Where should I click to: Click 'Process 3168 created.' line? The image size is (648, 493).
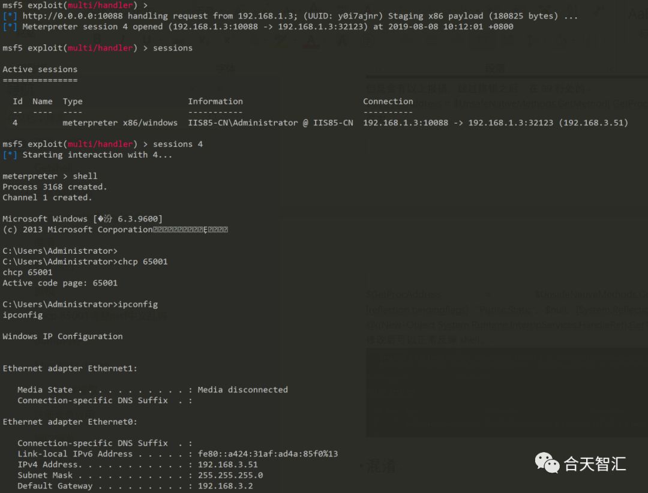tap(55, 187)
